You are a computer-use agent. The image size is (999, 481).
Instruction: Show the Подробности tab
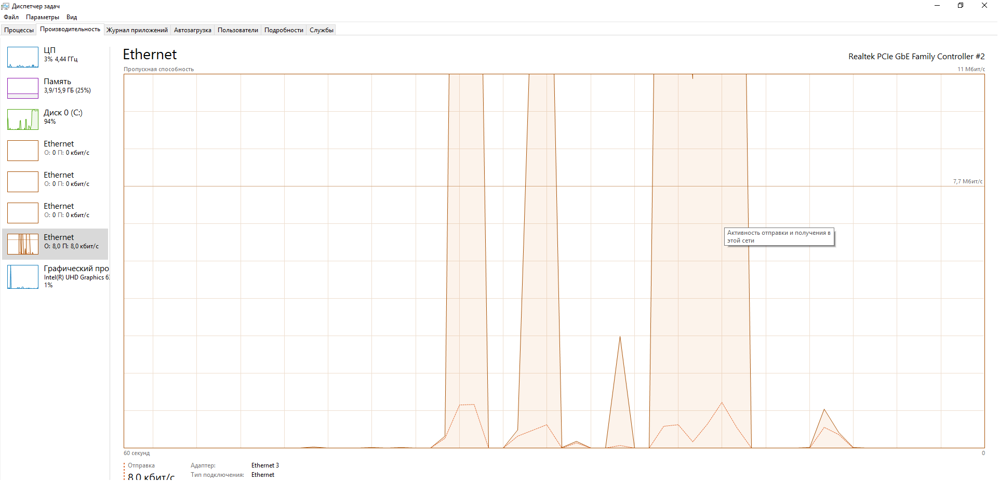(x=284, y=30)
